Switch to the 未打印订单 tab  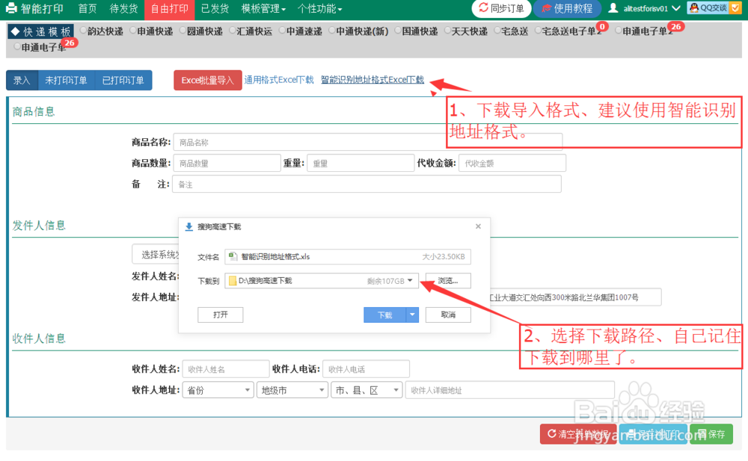pyautogui.click(x=67, y=80)
